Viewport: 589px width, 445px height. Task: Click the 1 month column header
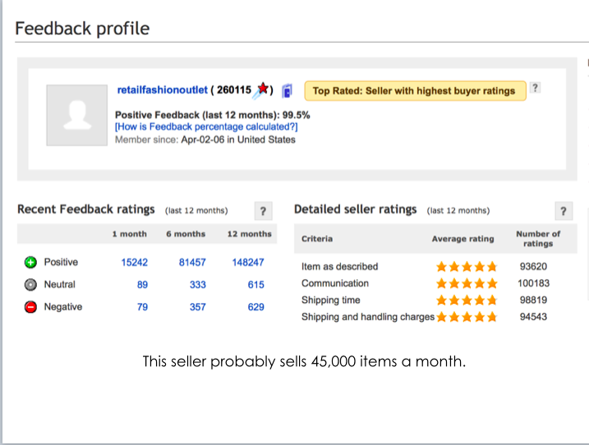click(130, 234)
